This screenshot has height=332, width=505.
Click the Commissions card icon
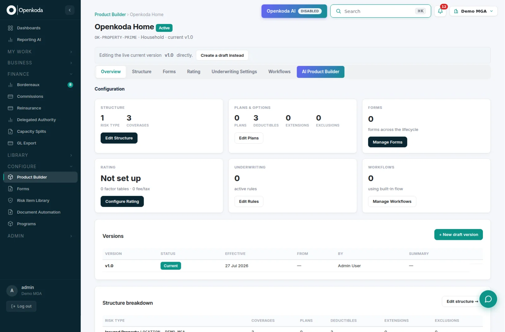10,97
